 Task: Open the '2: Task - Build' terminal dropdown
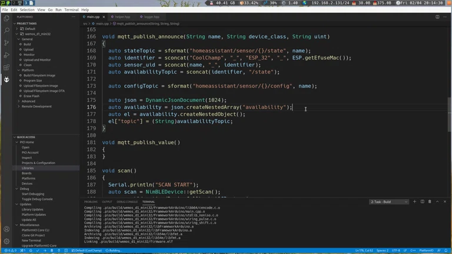388,202
